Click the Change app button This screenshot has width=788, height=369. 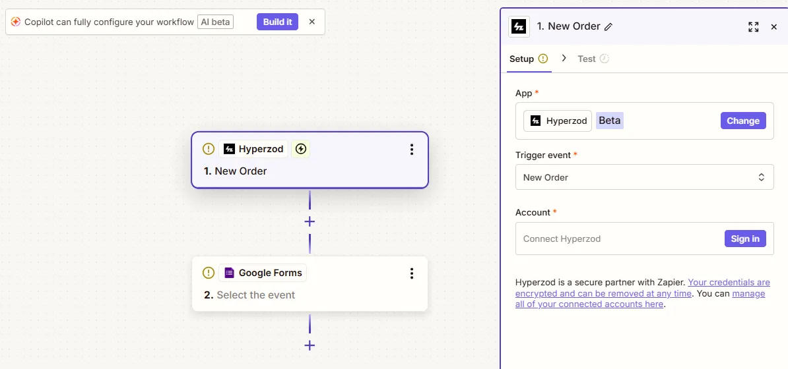[x=742, y=121]
